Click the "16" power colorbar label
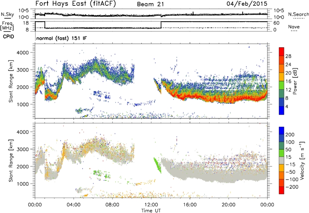This screenshot has height=213, width=309. pos(288,82)
